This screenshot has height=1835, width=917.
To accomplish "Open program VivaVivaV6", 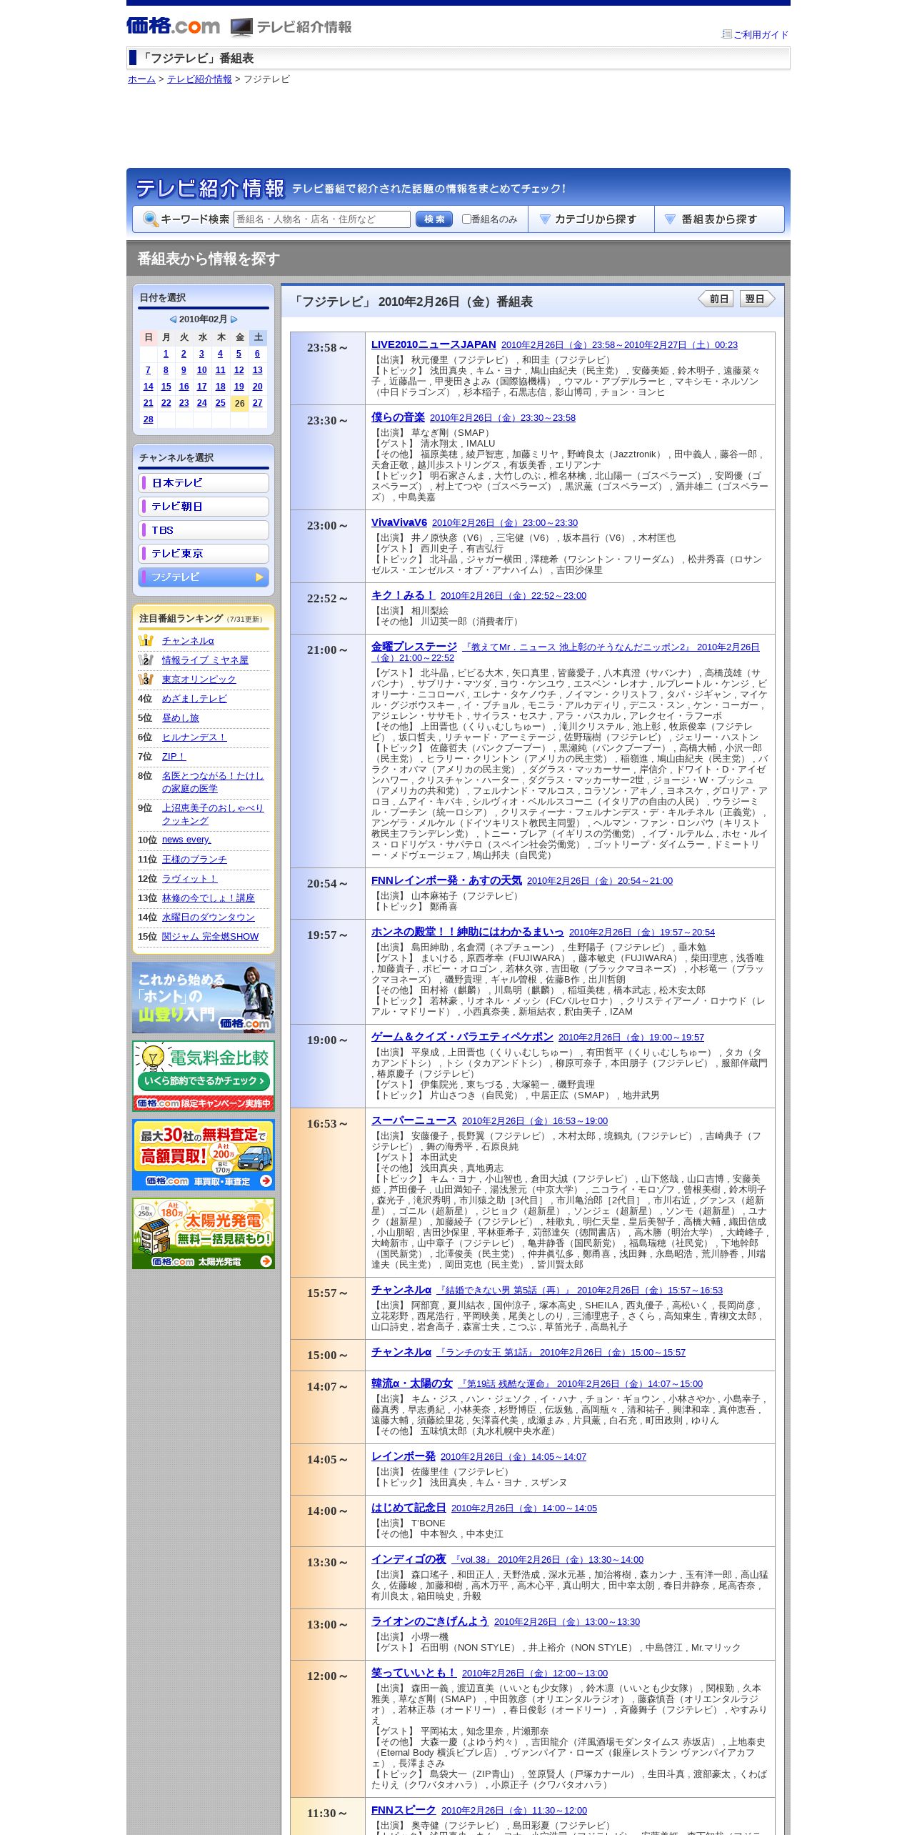I will [399, 522].
